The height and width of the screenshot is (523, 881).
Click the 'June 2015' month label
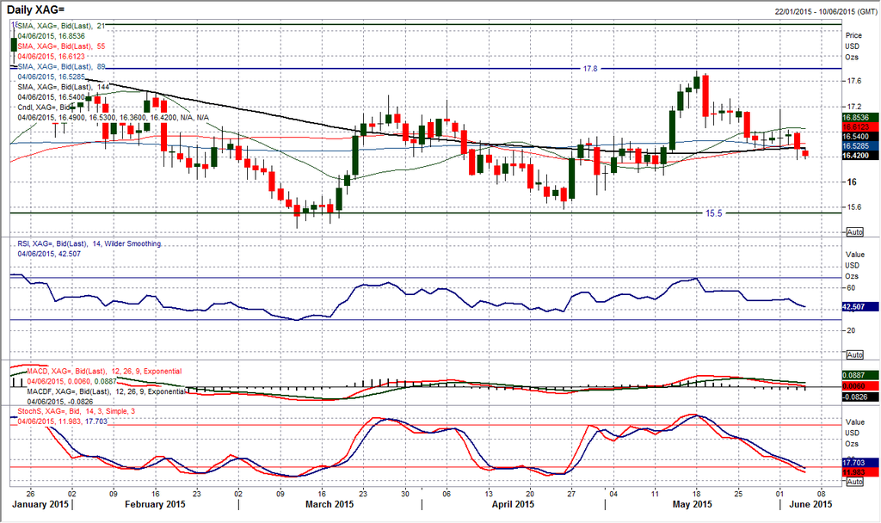pyautogui.click(x=809, y=504)
